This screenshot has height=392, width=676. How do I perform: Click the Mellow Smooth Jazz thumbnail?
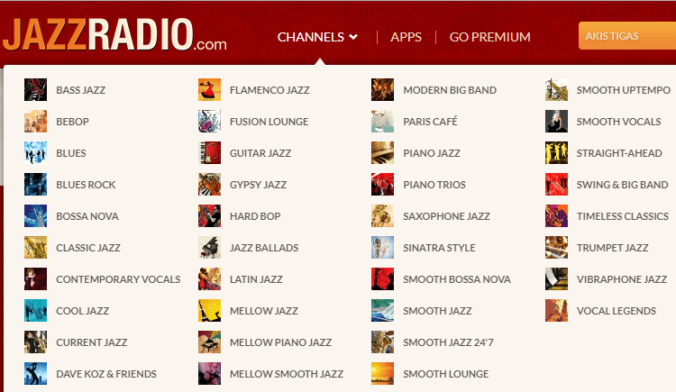click(209, 373)
